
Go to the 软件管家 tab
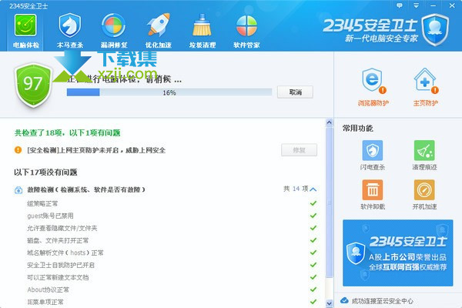pos(246,32)
